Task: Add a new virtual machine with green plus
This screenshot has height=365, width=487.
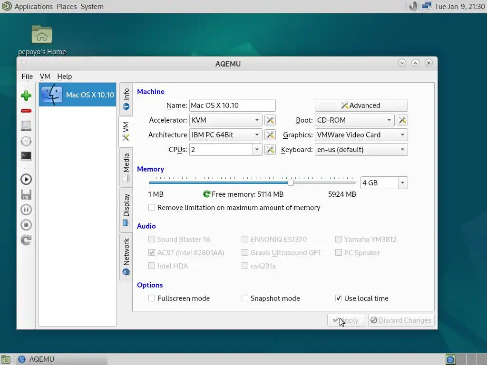Action: coord(26,95)
